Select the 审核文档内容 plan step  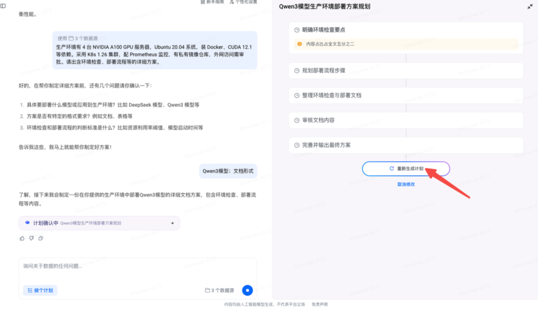coord(406,120)
